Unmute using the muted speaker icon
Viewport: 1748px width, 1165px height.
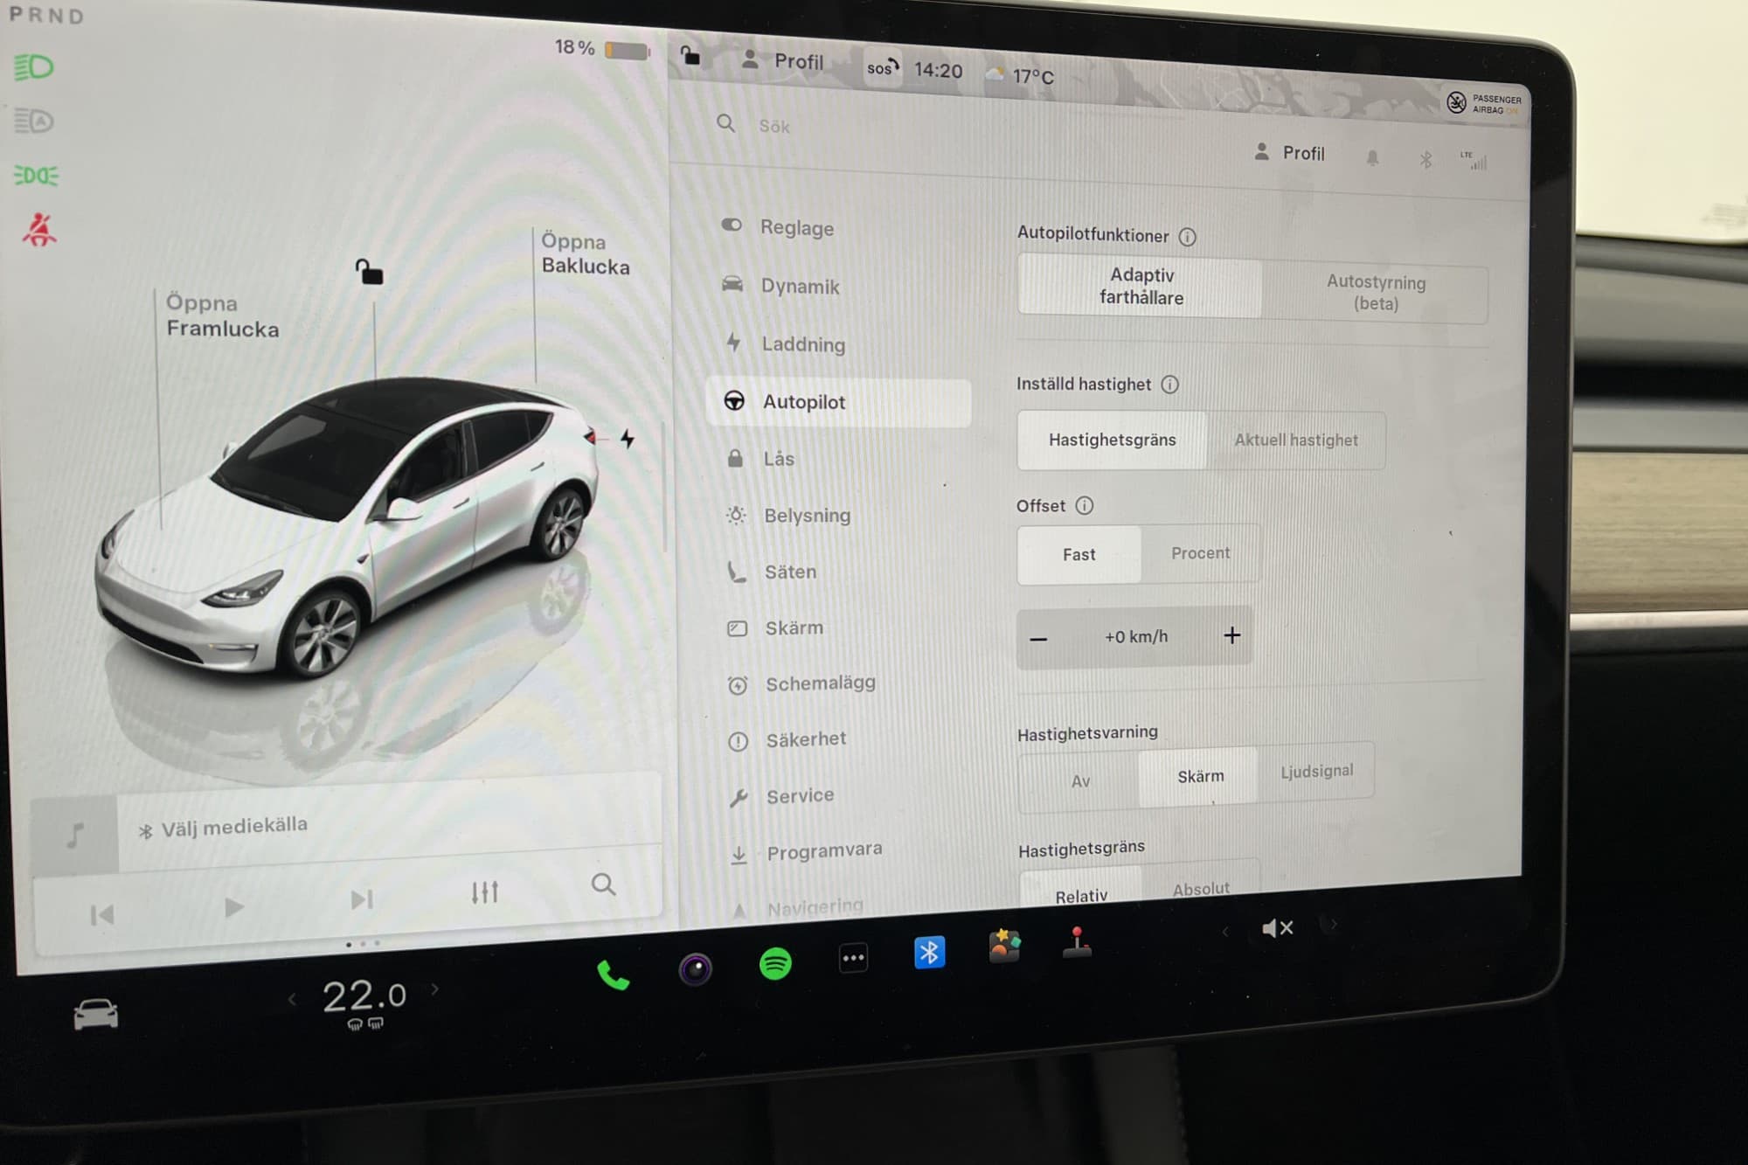[1277, 928]
